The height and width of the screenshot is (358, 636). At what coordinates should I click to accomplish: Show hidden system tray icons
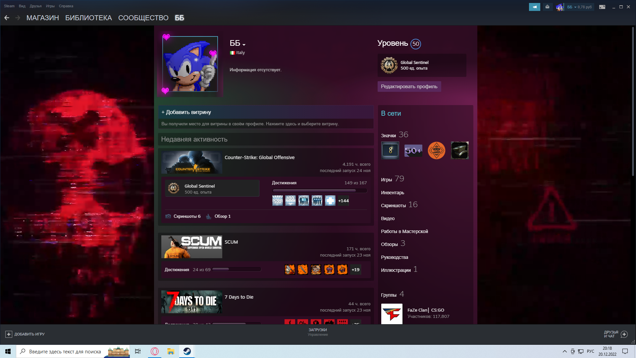pos(564,351)
